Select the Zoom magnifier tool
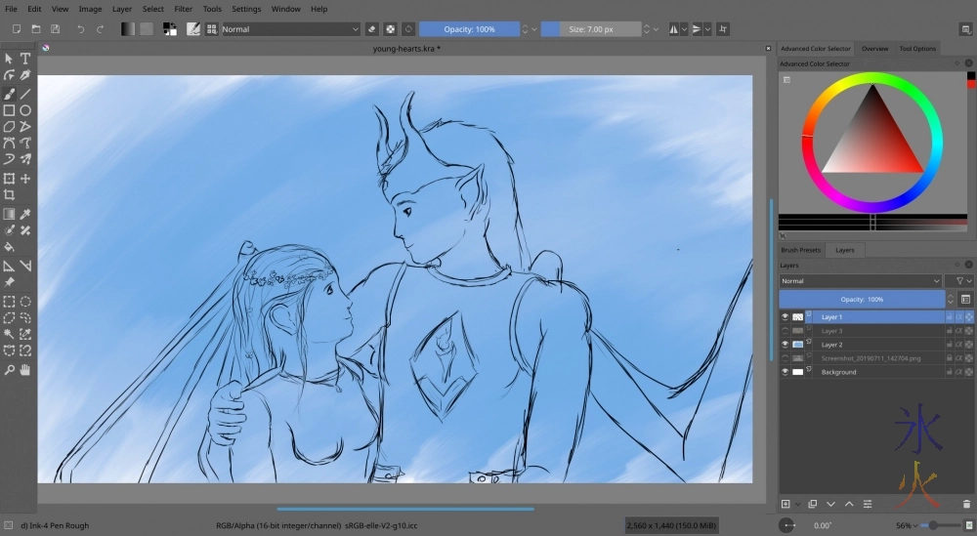Viewport: 977px width, 536px height. pos(9,369)
